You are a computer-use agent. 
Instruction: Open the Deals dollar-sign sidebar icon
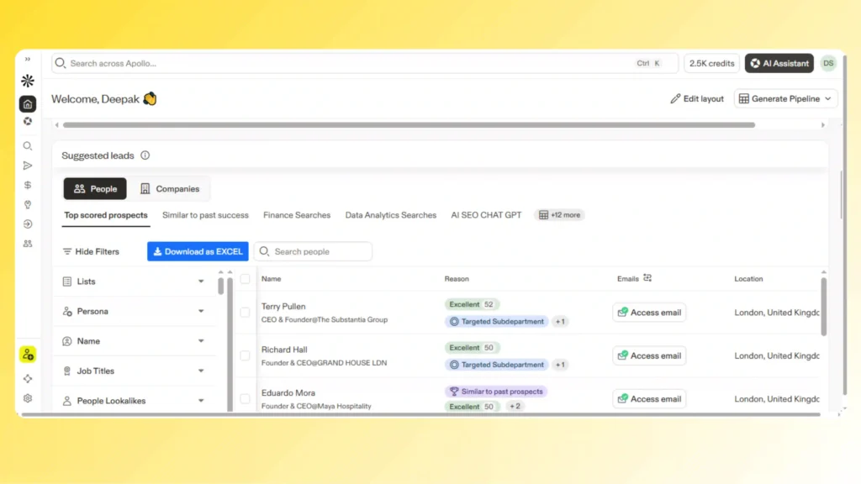point(28,185)
